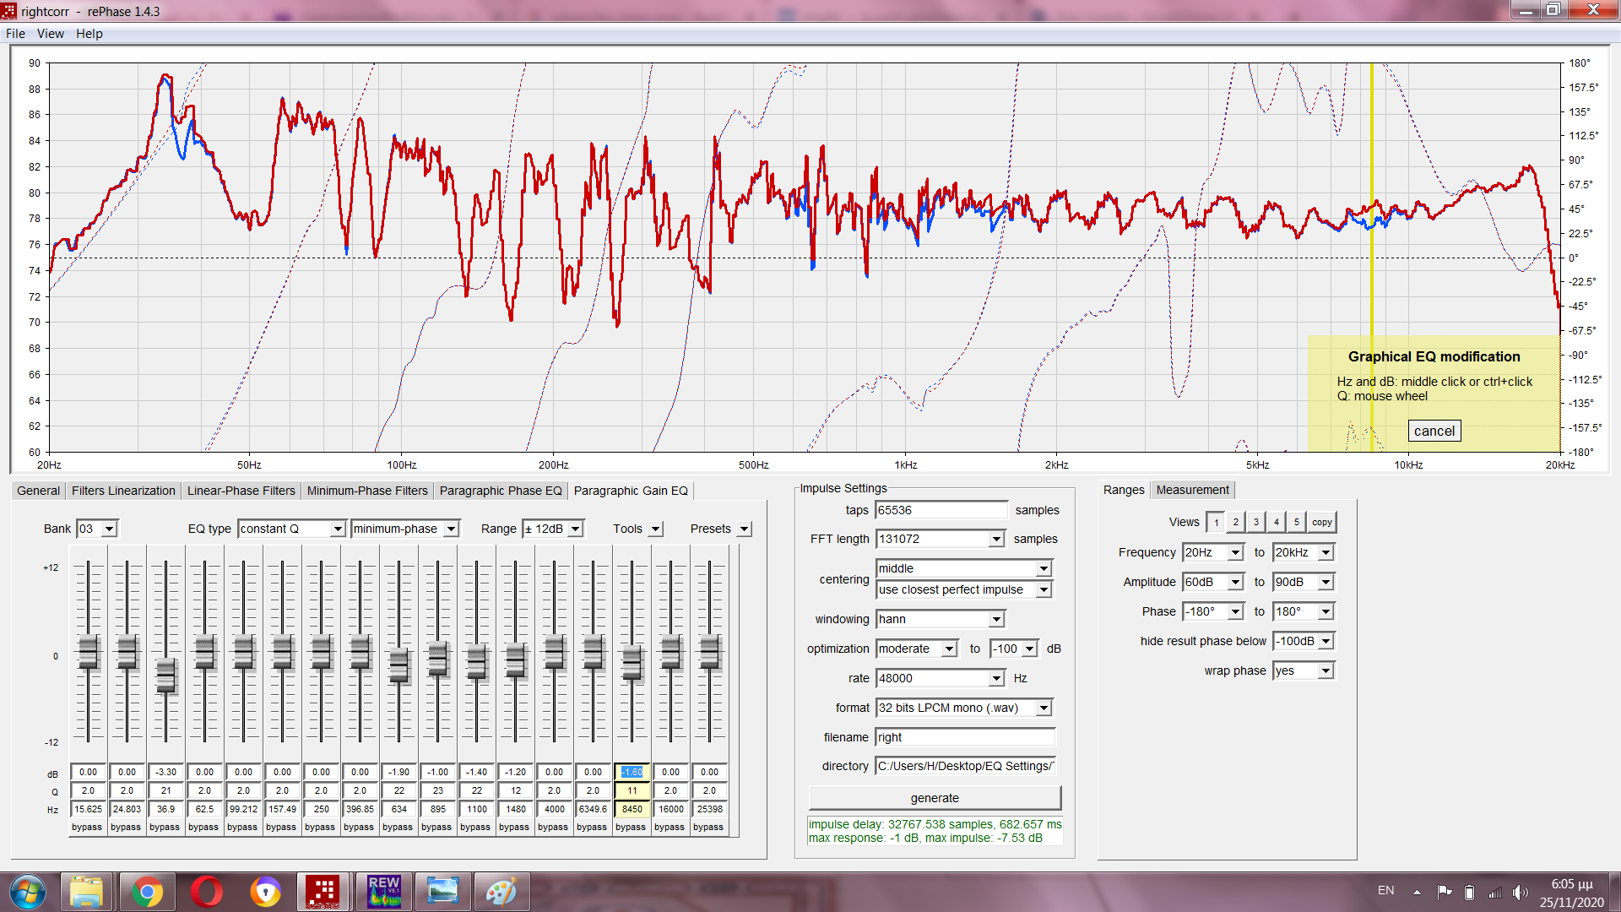Click the 1100 Hz band gain slider
The image size is (1621, 912).
point(477,661)
